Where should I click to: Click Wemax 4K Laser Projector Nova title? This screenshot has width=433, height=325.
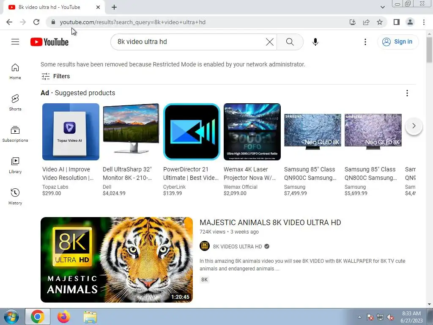coord(250,174)
